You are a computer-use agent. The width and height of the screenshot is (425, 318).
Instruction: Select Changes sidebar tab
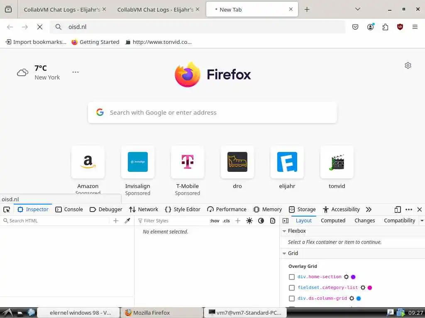point(364,221)
